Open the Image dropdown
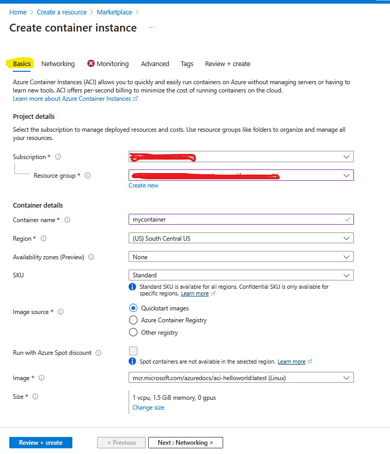Image resolution: width=390 pixels, height=454 pixels. (241, 378)
